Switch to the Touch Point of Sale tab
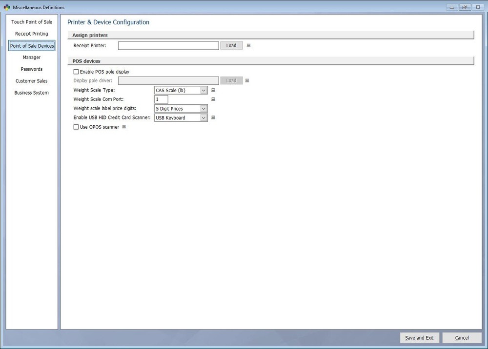Screen dimensions: 488x349 pos(32,22)
